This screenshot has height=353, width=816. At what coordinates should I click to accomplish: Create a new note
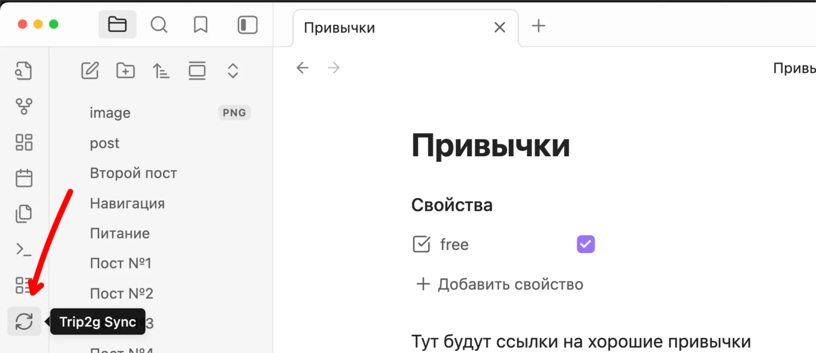90,71
